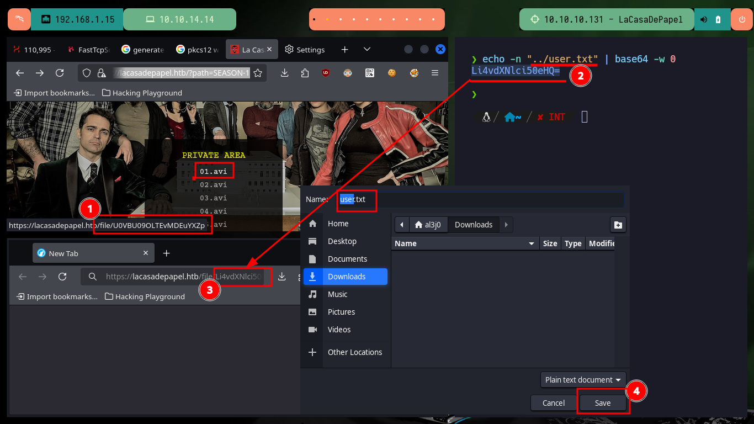Click the tracking protection shield icon
This screenshot has width=754, height=424.
coord(87,73)
